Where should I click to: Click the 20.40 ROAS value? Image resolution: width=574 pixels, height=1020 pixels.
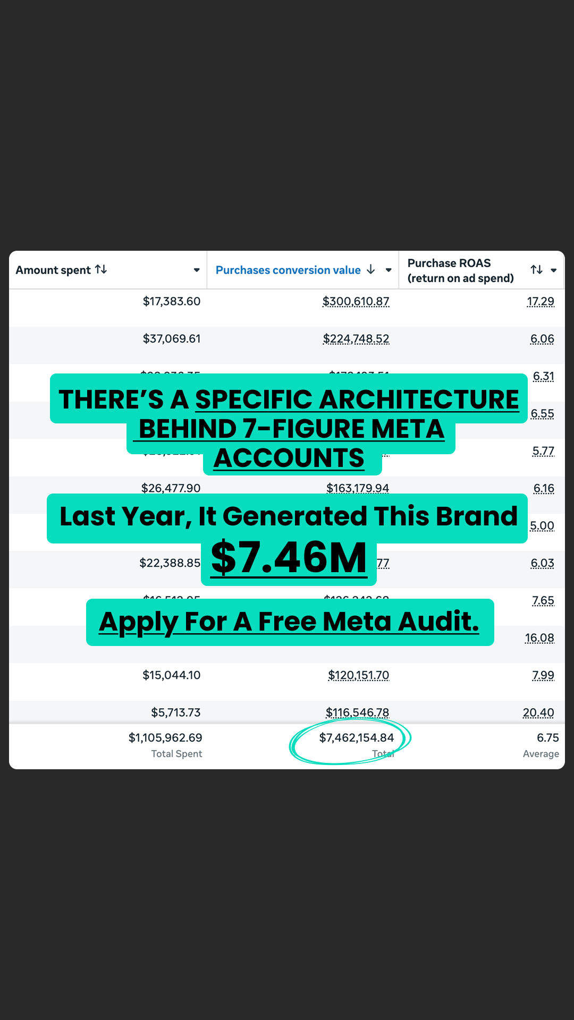538,712
